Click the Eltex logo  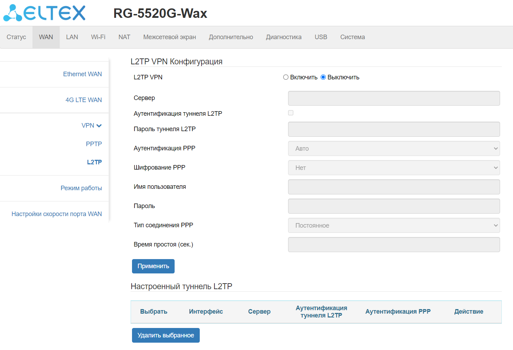[44, 13]
